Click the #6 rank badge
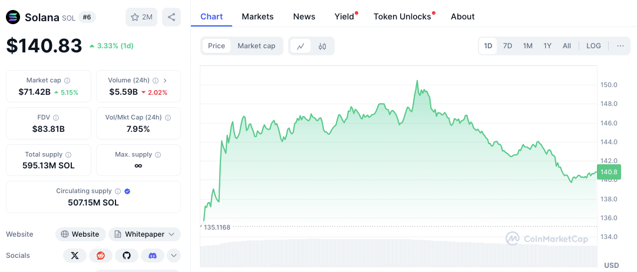The image size is (637, 272). pyautogui.click(x=87, y=17)
